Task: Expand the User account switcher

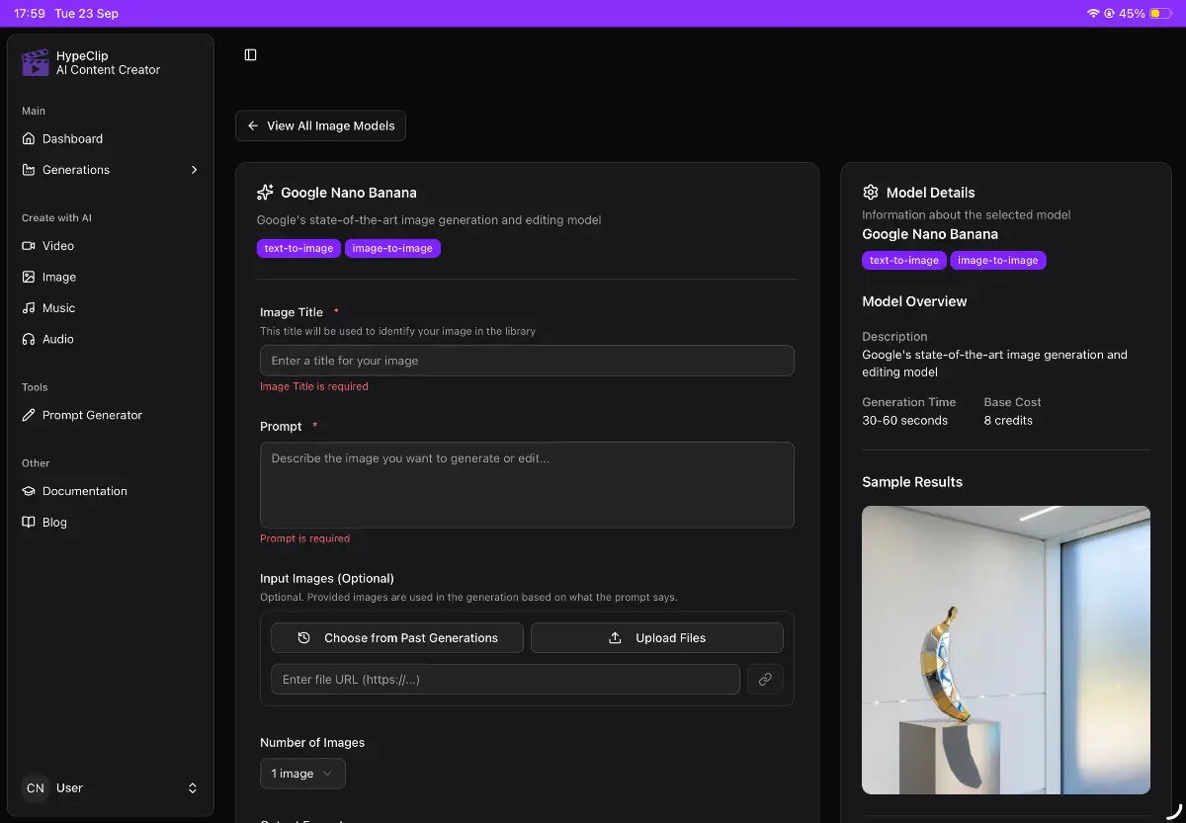Action: [192, 788]
